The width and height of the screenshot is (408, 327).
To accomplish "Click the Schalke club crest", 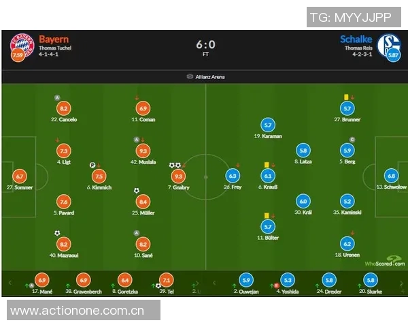I will point(388,45).
